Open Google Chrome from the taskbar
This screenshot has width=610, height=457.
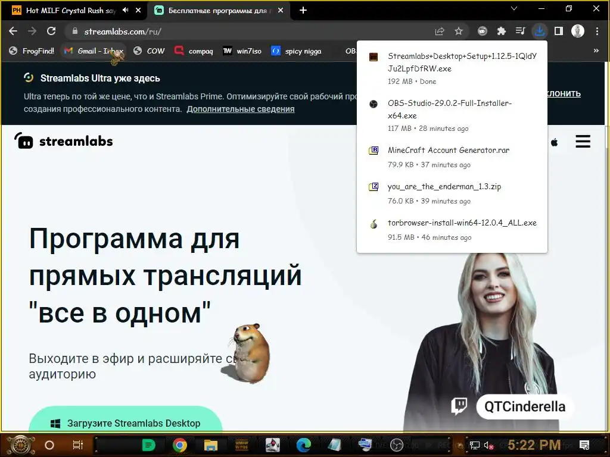pos(180,445)
